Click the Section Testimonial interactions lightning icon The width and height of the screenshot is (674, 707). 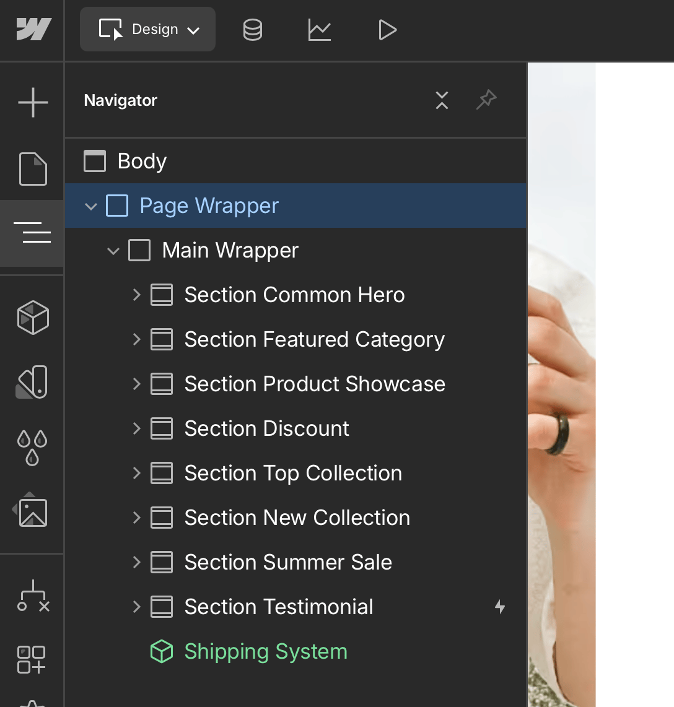click(x=500, y=607)
